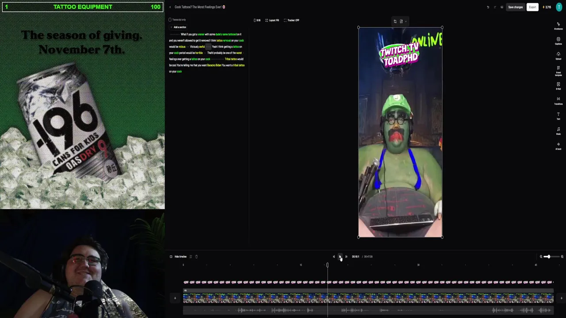Open the Upload panel
The image size is (566, 318).
(558, 56)
